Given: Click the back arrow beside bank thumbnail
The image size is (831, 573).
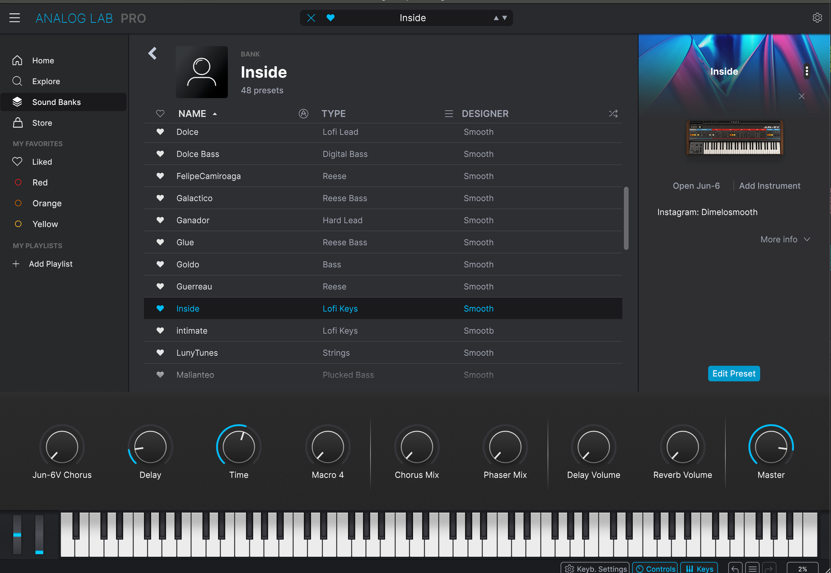Looking at the screenshot, I should pos(153,54).
